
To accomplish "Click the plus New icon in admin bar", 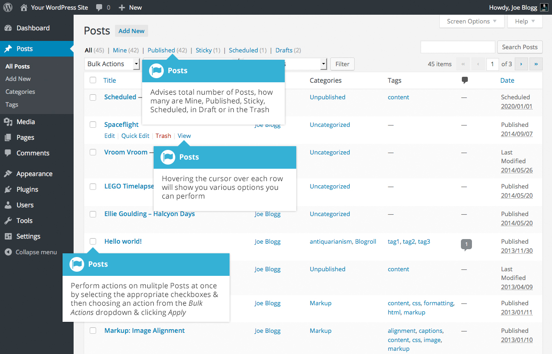I will click(122, 7).
